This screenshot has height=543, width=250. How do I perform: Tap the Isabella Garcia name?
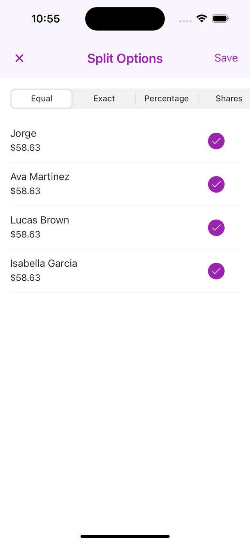point(44,264)
